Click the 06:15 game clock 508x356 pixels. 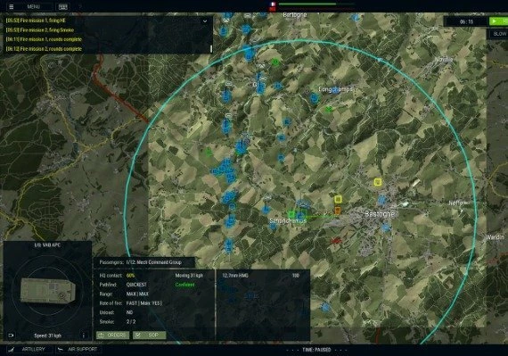tap(466, 21)
